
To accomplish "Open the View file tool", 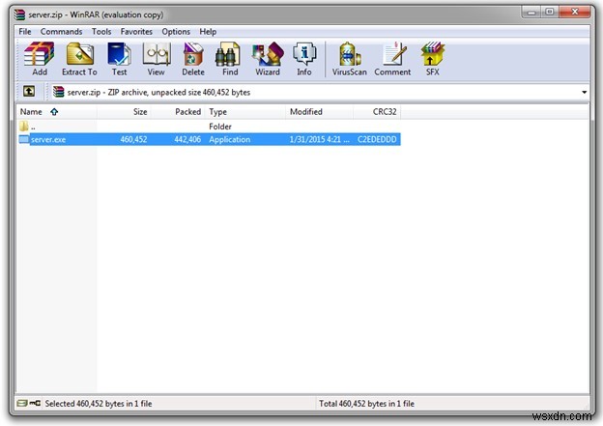I will pos(157,59).
